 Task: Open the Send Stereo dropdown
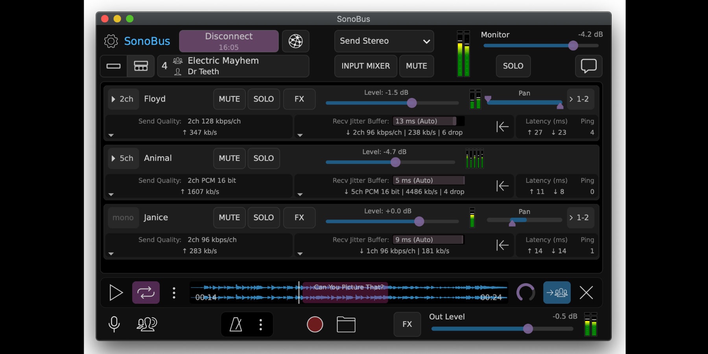point(383,41)
